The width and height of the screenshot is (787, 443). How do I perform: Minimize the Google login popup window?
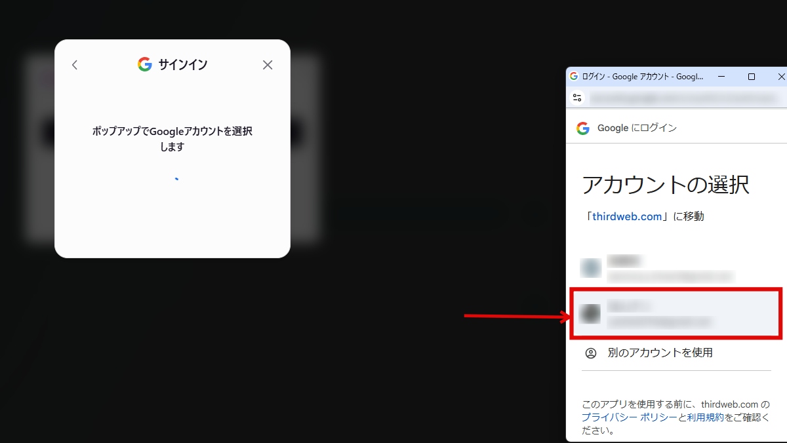tap(722, 77)
